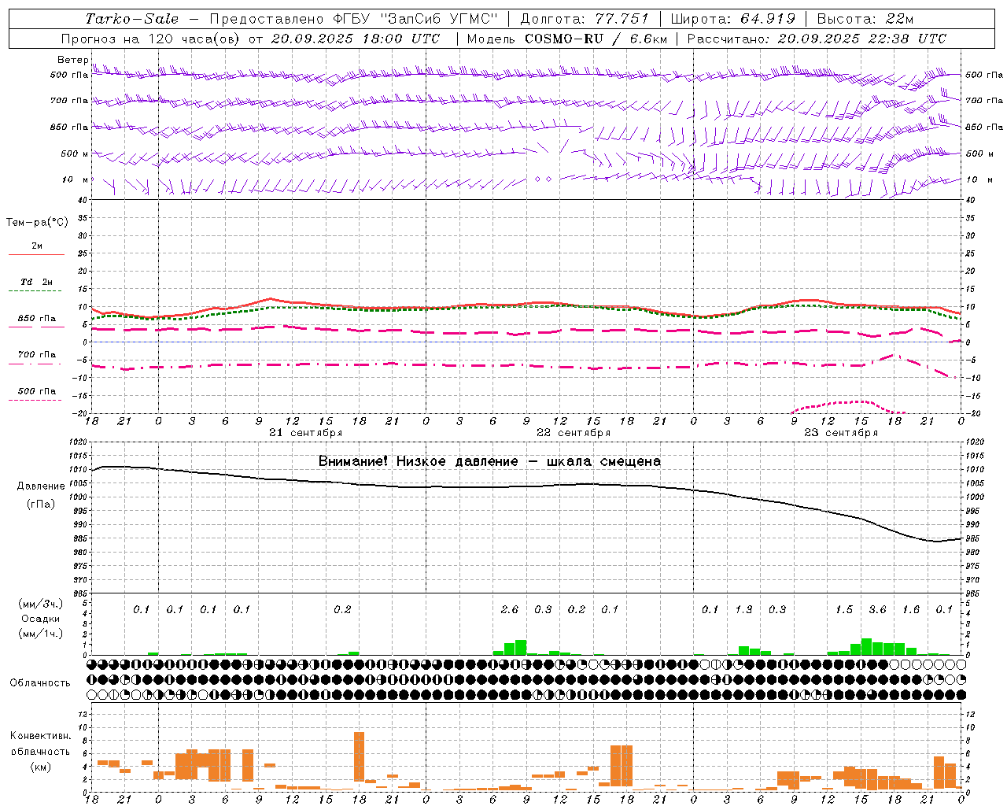Click the "Конвективн." convective cloud label
This screenshot has width=1007, height=806.
pos(41,736)
